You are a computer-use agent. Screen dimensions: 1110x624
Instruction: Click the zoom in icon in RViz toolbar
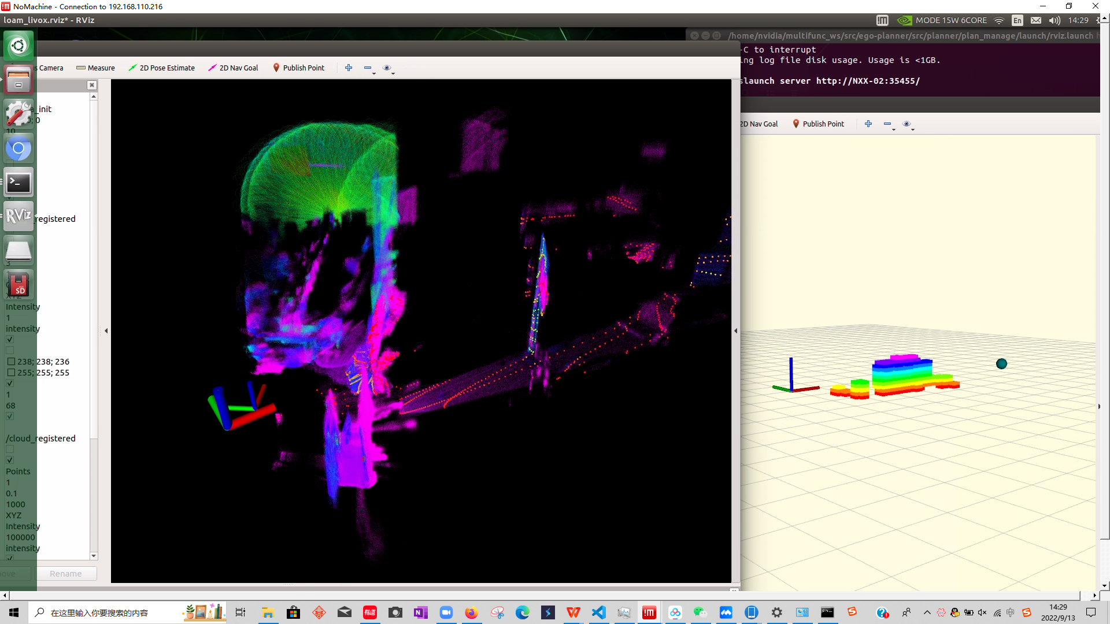point(349,67)
